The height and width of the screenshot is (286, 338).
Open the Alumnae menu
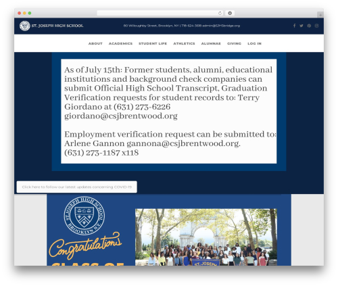(211, 43)
